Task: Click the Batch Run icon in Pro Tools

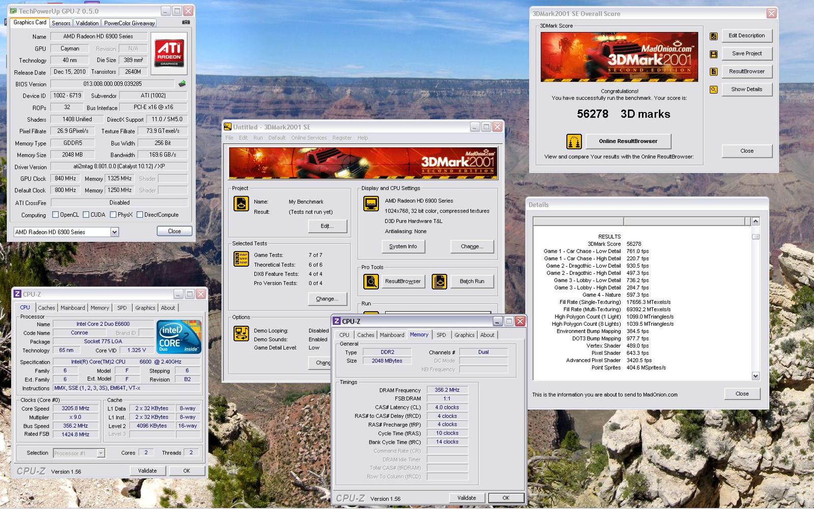Action: [440, 281]
